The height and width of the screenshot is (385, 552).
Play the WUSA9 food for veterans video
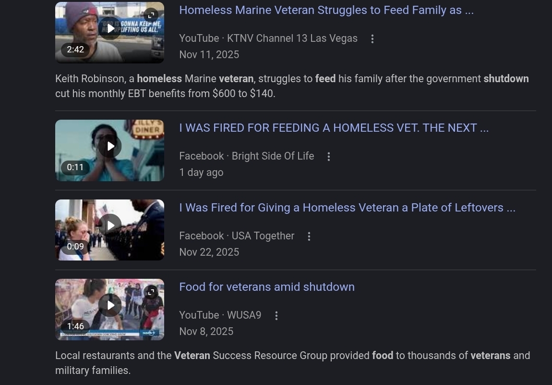pyautogui.click(x=110, y=305)
